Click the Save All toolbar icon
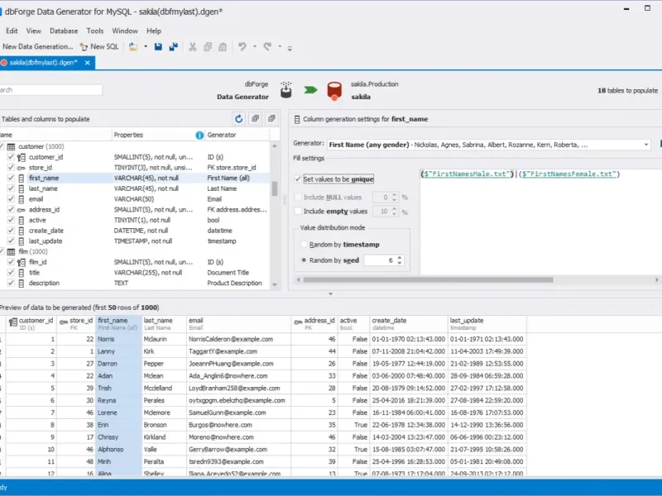The height and width of the screenshot is (496, 662). [173, 47]
